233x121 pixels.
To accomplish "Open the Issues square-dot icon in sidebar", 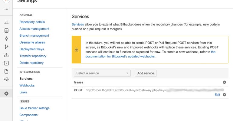I will (6, 63).
